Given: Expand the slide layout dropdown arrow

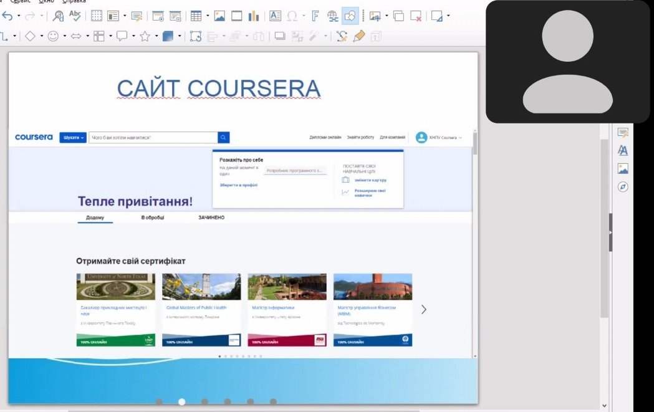Looking at the screenshot, I should (x=448, y=16).
